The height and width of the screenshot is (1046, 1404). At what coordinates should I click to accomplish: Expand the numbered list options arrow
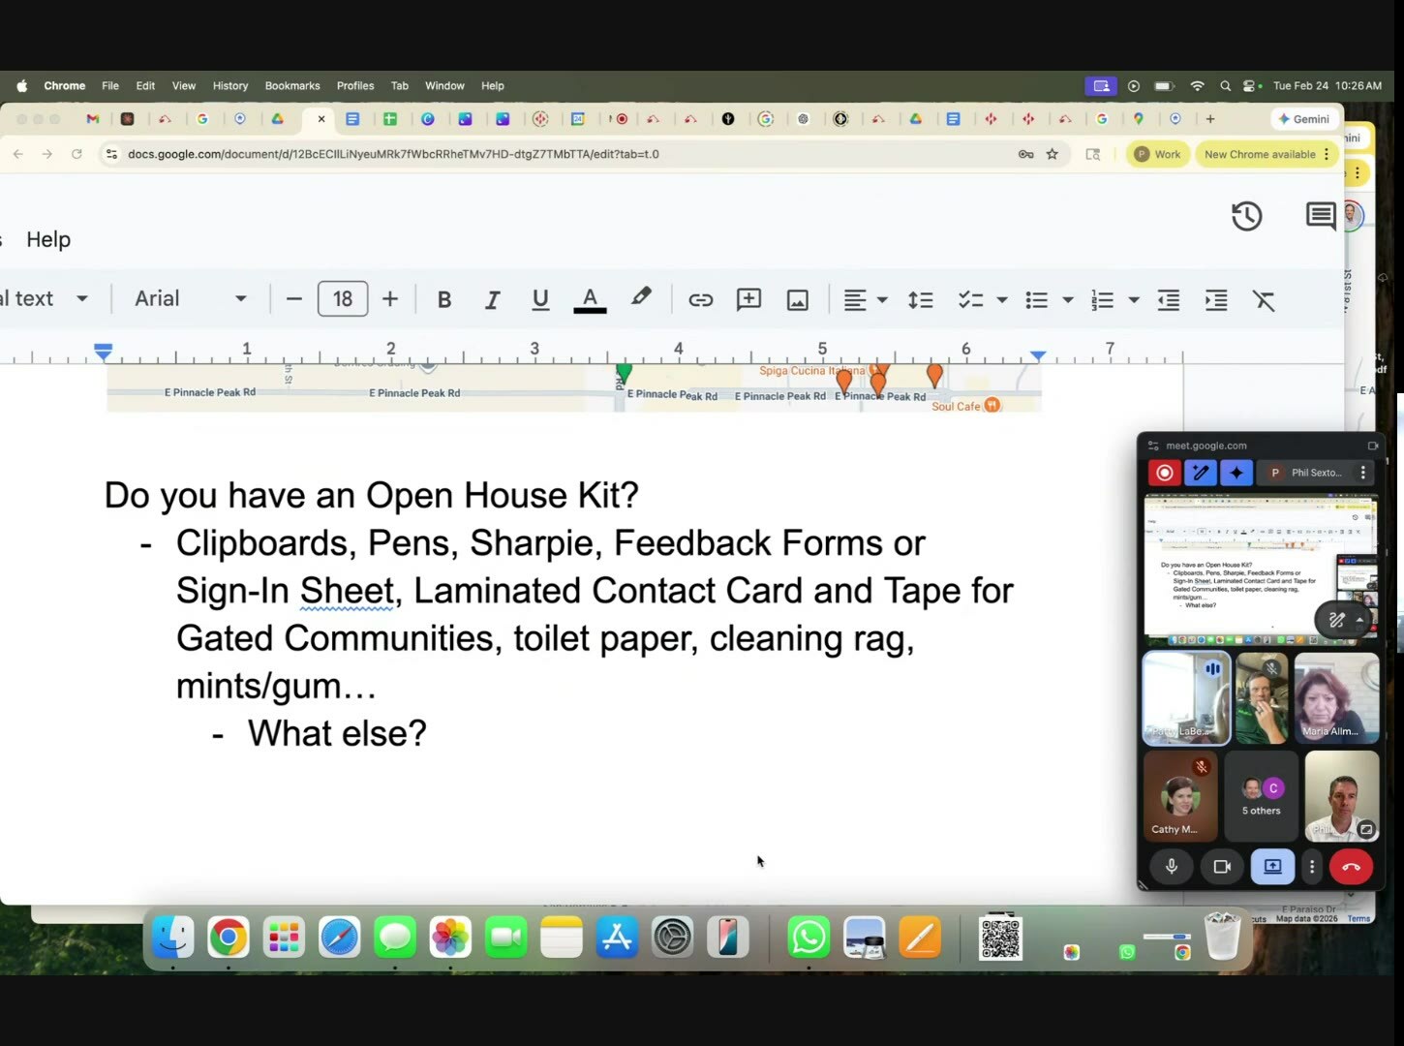[1134, 300]
